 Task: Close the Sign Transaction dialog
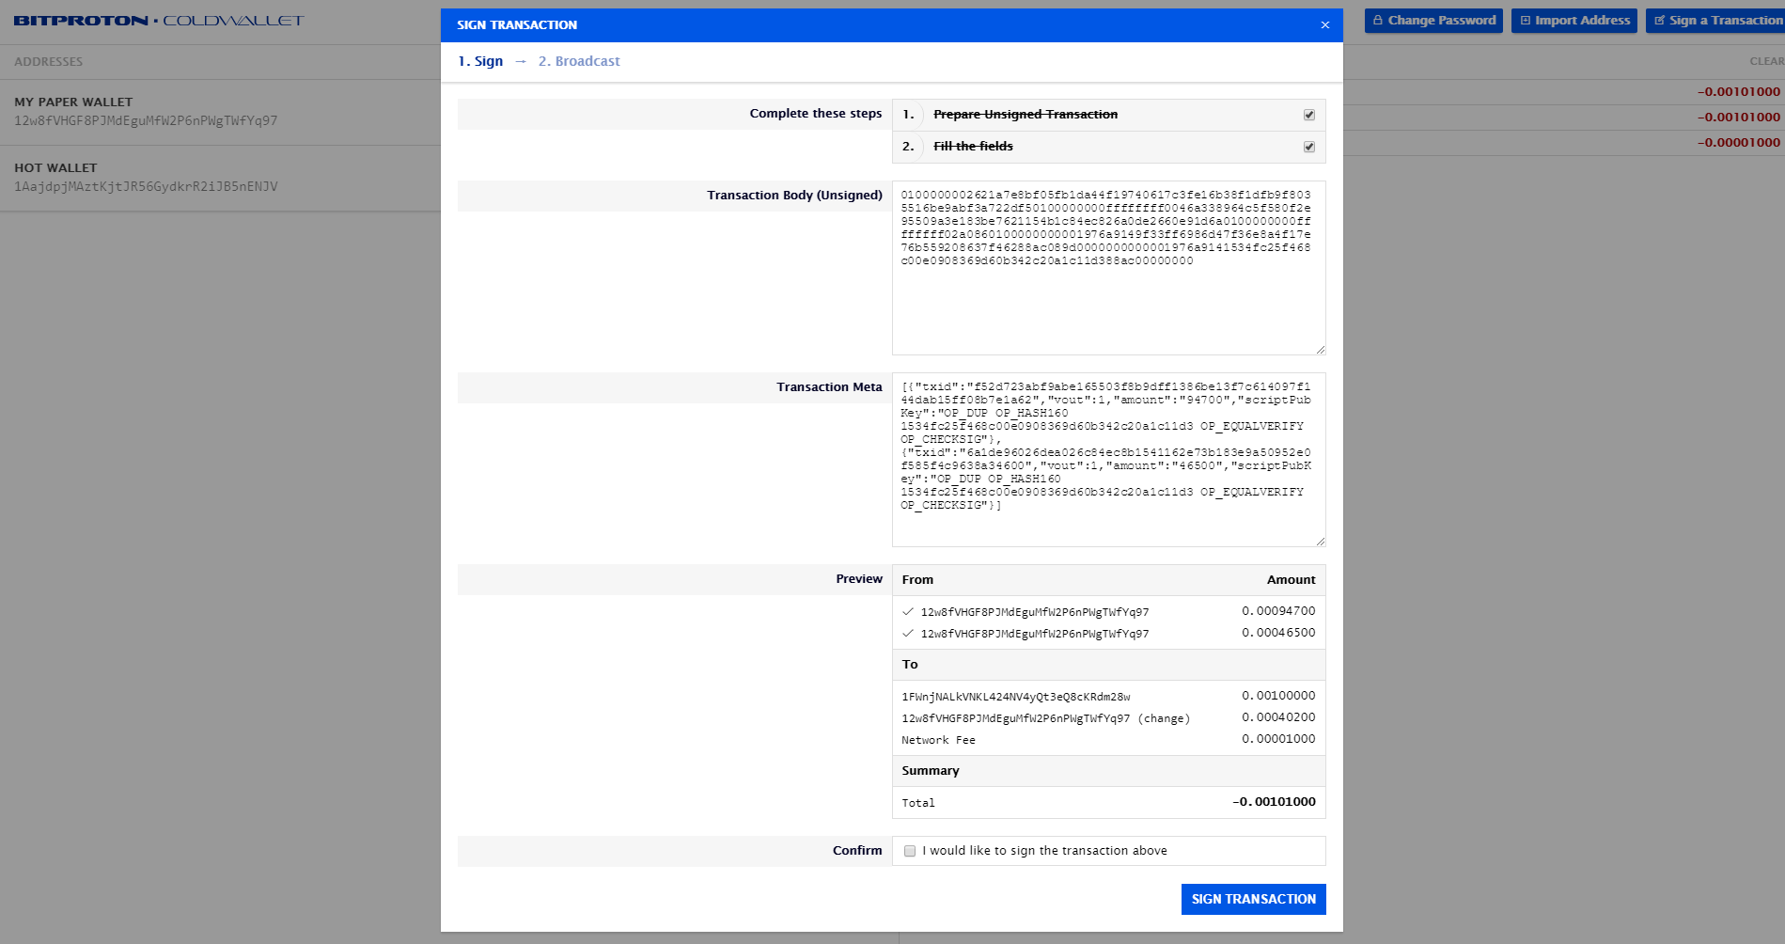coord(1324,24)
